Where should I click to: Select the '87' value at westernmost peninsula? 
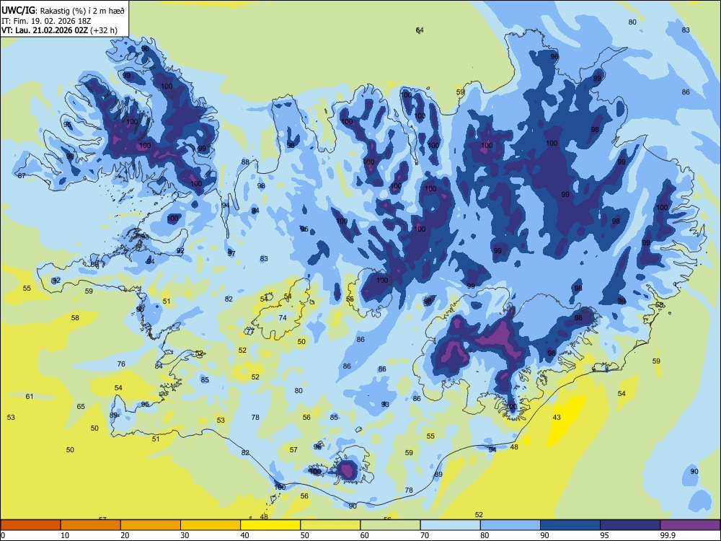click(22, 176)
